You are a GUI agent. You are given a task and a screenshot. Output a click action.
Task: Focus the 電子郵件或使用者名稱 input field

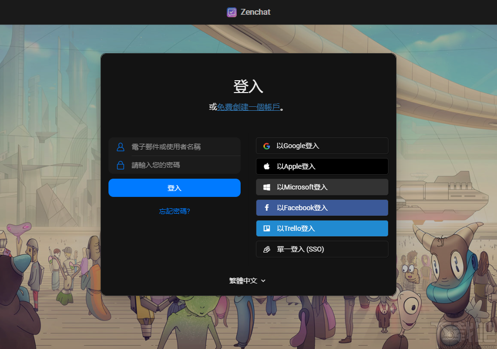coord(175,147)
